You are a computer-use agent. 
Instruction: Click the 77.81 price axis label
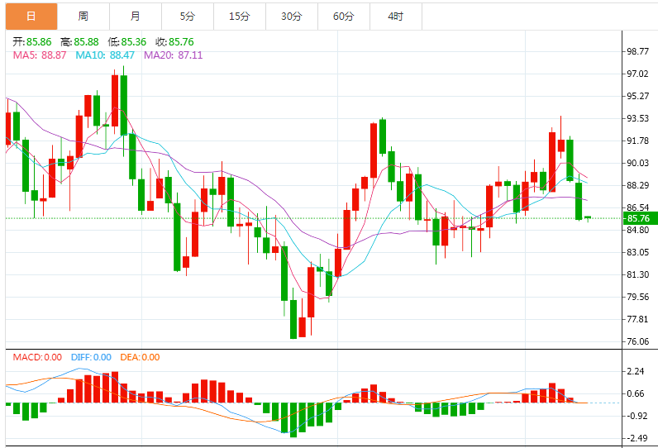coord(637,319)
